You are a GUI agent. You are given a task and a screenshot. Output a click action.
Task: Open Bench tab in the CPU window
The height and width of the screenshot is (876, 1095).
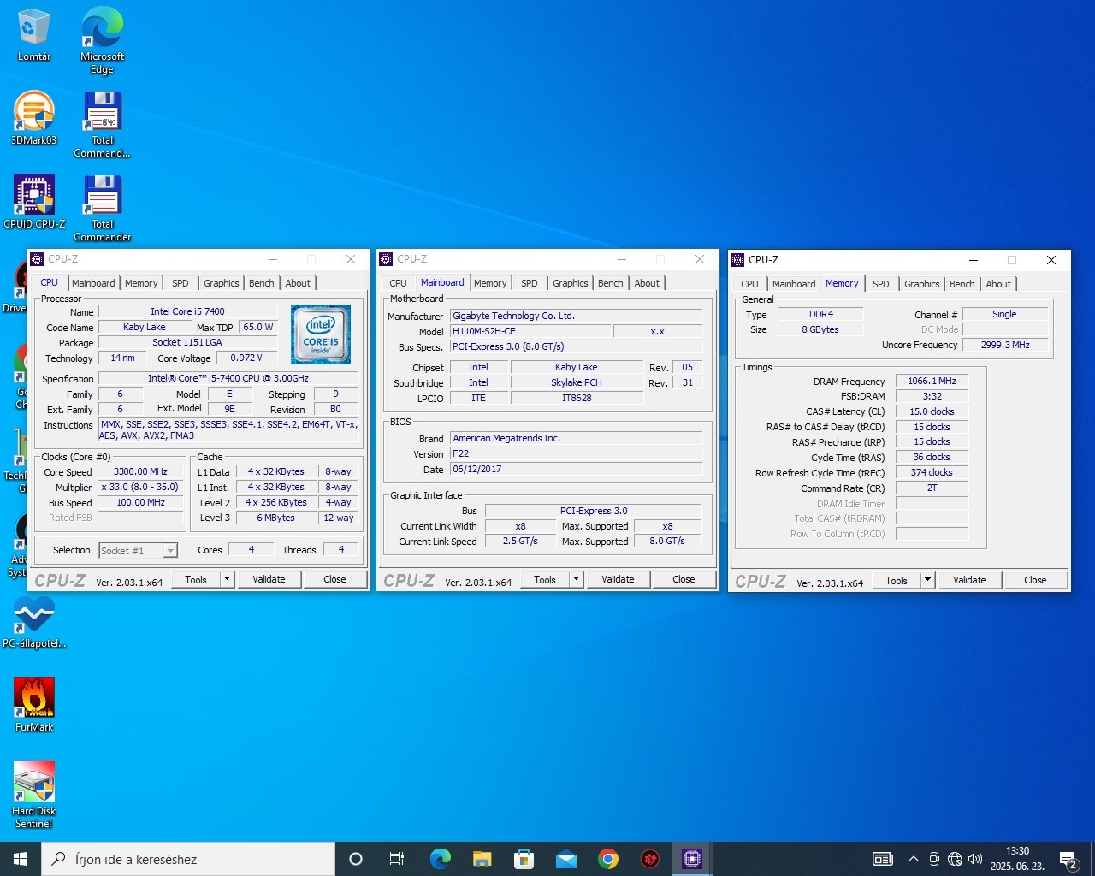262,283
